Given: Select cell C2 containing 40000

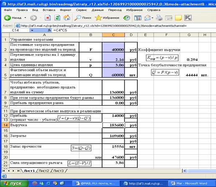Looking at the screenshot, I should pyautogui.click(x=113, y=47).
